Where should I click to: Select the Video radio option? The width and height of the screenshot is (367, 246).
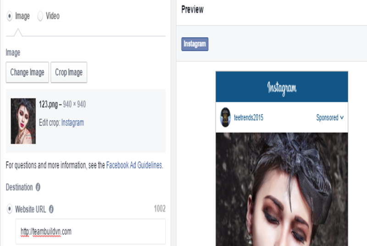tap(40, 16)
